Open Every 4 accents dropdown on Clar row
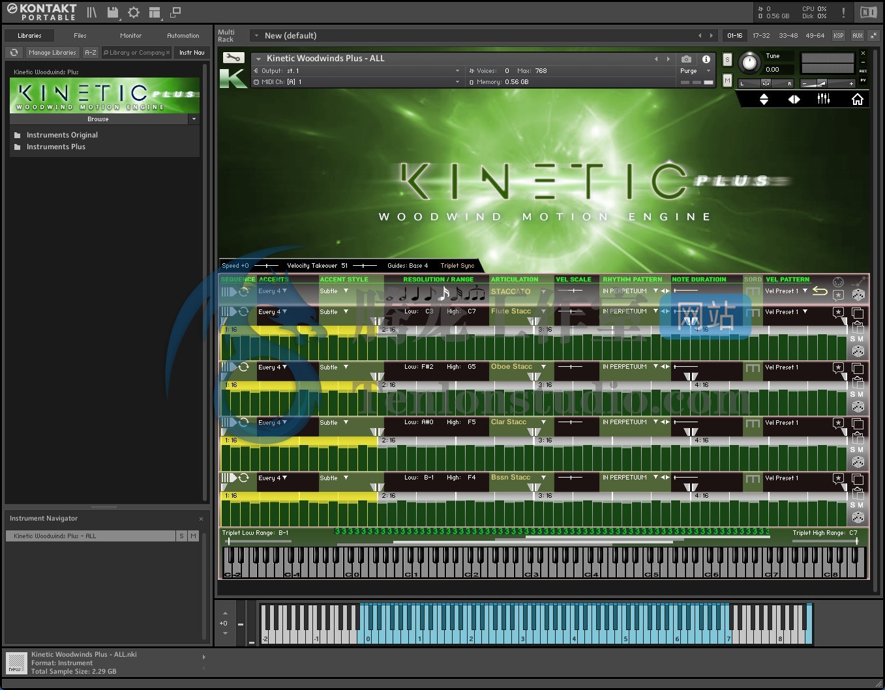This screenshot has height=690, width=885. pos(273,422)
